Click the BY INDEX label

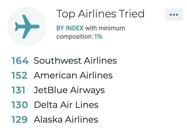(70, 28)
